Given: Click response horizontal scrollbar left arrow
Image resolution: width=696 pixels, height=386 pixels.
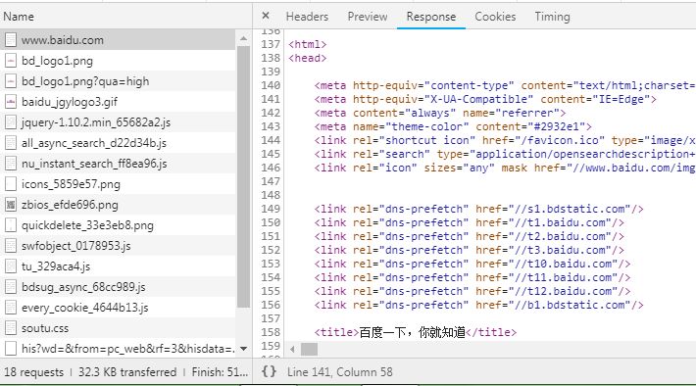Looking at the screenshot, I should tap(292, 349).
